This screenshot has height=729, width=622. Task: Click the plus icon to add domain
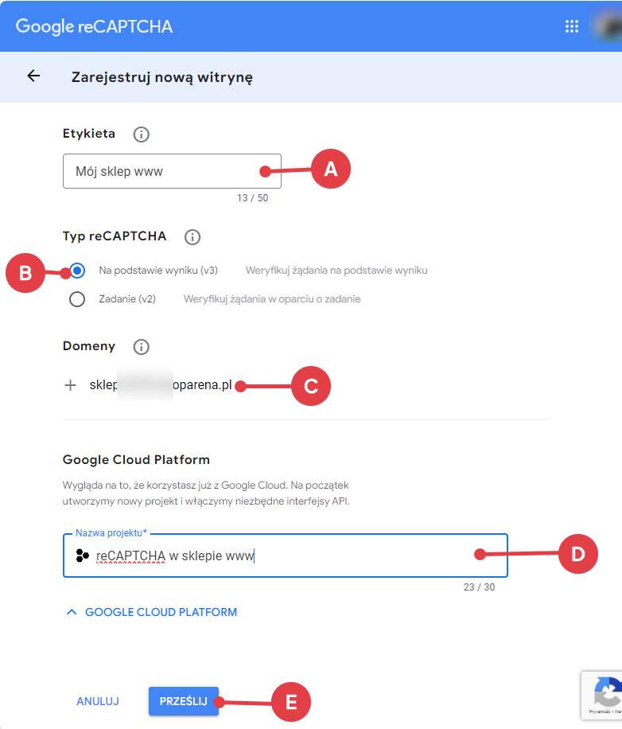[70, 385]
